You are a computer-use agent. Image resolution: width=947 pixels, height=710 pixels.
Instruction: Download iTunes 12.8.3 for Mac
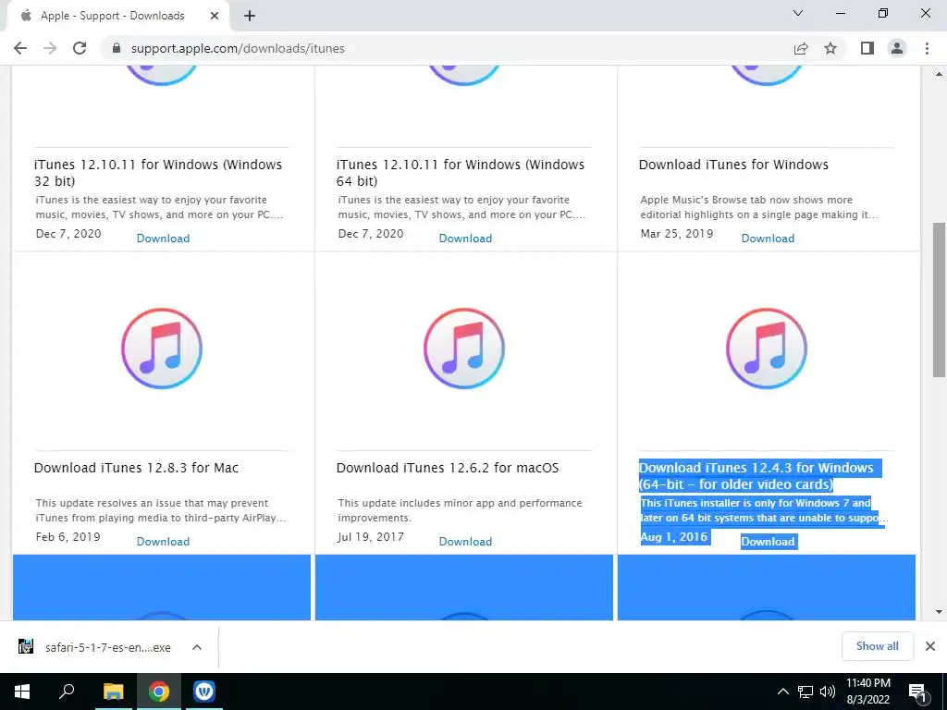tap(163, 541)
